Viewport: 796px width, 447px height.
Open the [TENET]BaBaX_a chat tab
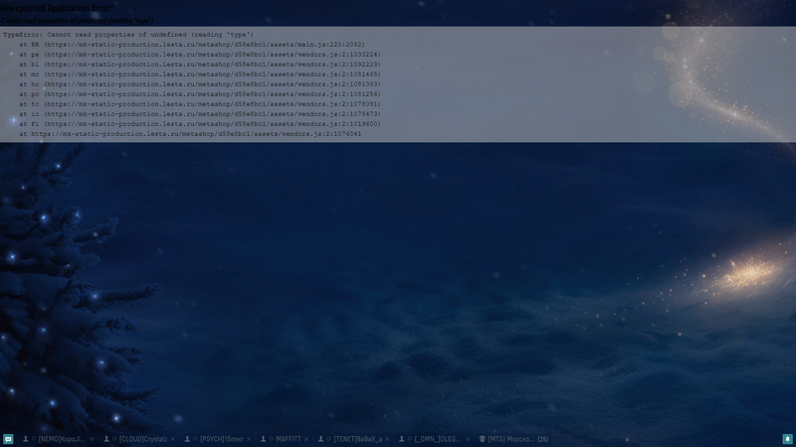click(x=358, y=438)
